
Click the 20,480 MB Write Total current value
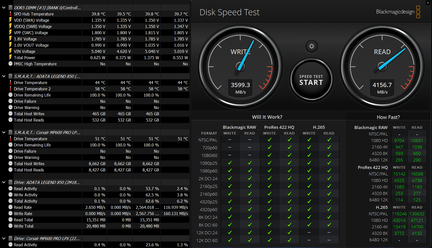pos(96,226)
